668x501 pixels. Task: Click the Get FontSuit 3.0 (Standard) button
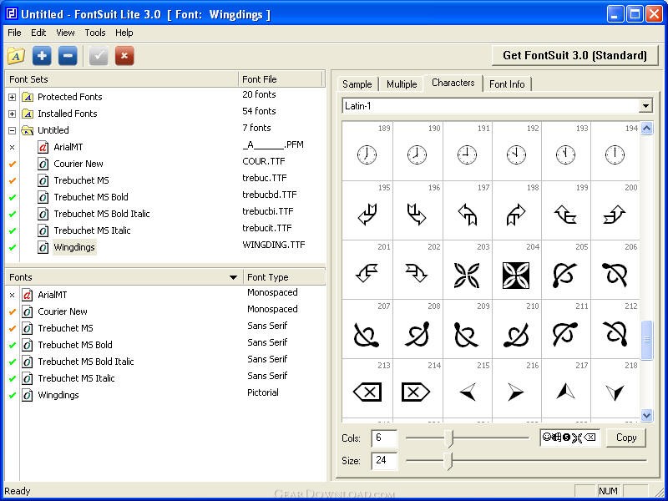[574, 55]
